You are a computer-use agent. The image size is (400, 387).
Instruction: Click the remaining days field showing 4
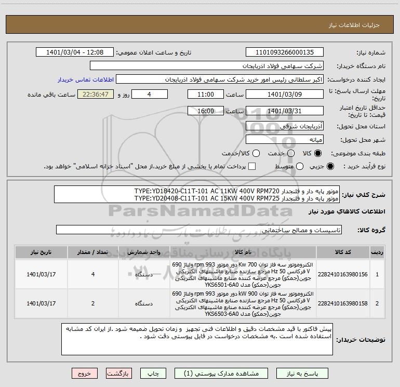(149, 94)
